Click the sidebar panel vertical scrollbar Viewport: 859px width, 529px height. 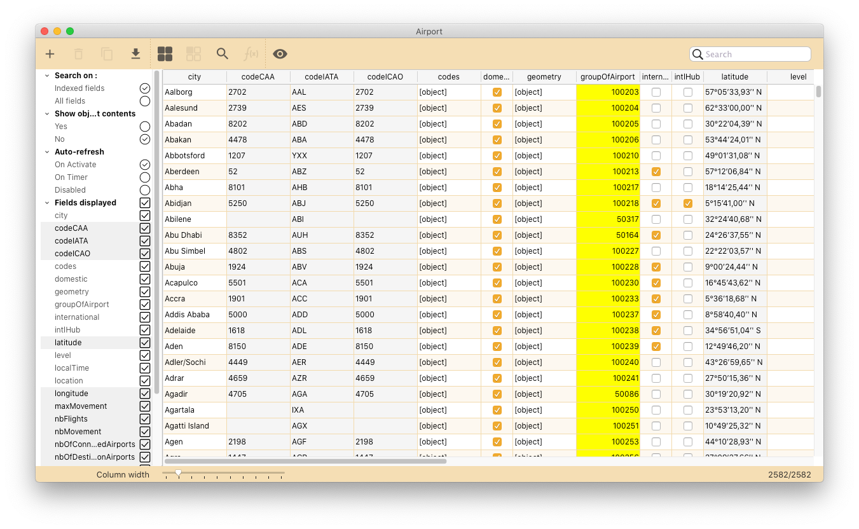click(156, 232)
